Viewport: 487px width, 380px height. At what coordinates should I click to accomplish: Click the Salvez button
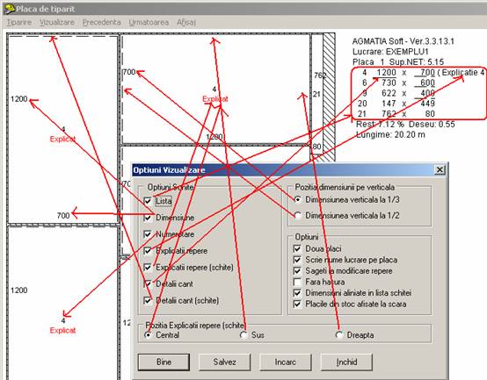click(224, 362)
